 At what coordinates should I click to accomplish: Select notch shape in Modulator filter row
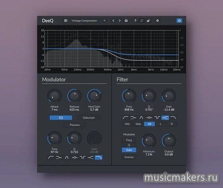[83, 158]
